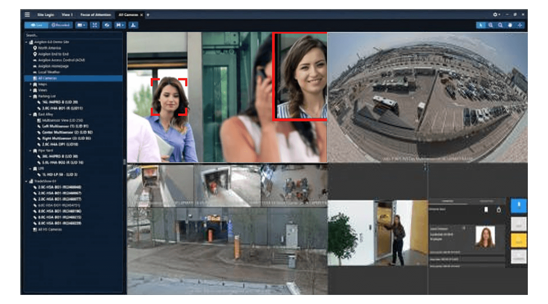Add a new tab with plus icon

coord(148,15)
